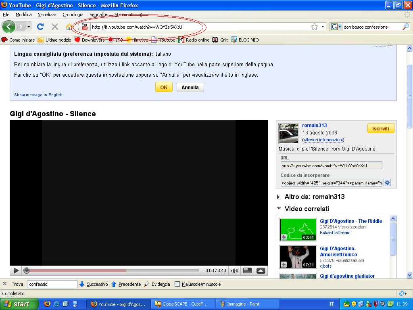This screenshot has height=310, width=413.
Task: Open Gigi D'Agostino- Amorelettronico link
Action: [x=338, y=251]
